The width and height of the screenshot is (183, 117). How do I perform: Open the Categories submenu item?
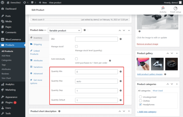(x=6, y=60)
